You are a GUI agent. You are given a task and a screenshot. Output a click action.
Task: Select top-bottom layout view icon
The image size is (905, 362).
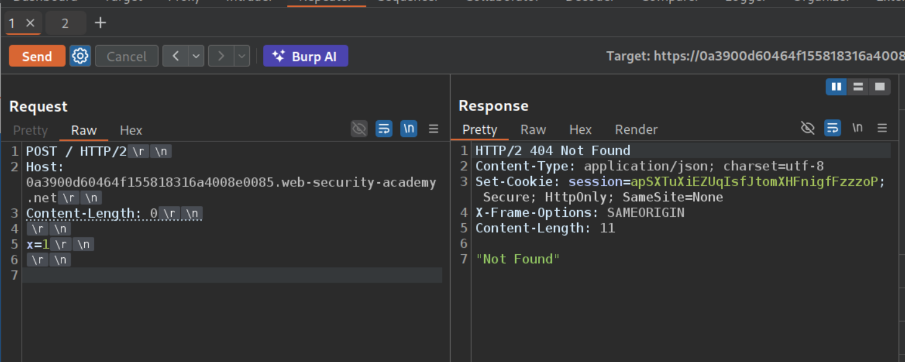coord(858,87)
